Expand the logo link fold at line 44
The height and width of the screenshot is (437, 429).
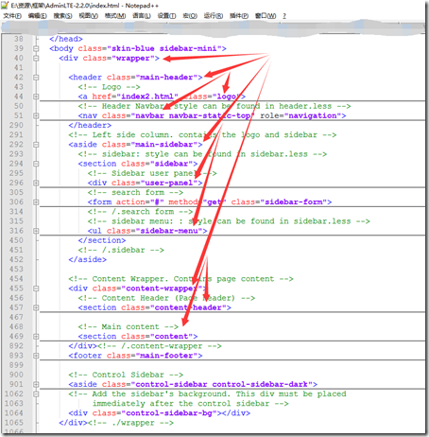(36, 96)
